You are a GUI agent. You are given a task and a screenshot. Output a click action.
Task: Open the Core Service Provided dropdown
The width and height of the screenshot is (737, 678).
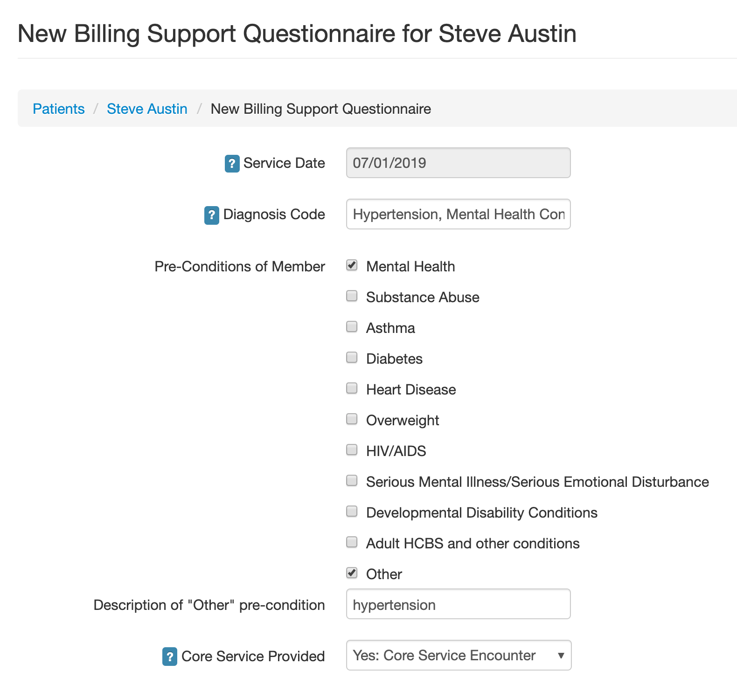459,655
